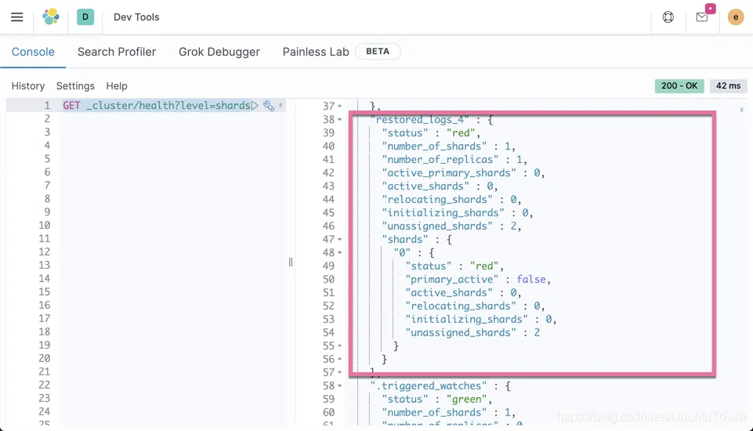Click the 200 - OK status badge
Image resolution: width=753 pixels, height=431 pixels.
(x=679, y=86)
